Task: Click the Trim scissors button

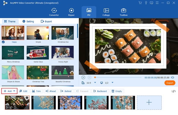Action: point(36,91)
